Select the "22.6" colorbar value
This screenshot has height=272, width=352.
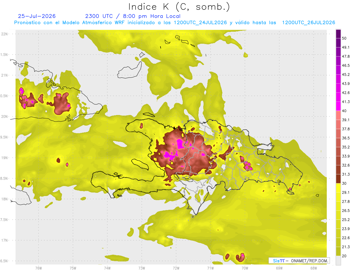point(346,238)
